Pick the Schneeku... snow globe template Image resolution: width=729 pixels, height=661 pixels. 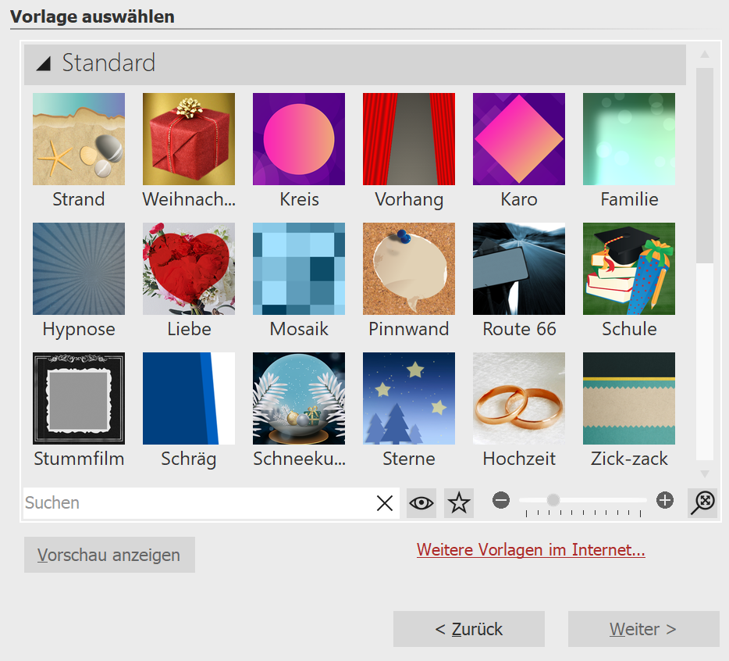click(299, 398)
